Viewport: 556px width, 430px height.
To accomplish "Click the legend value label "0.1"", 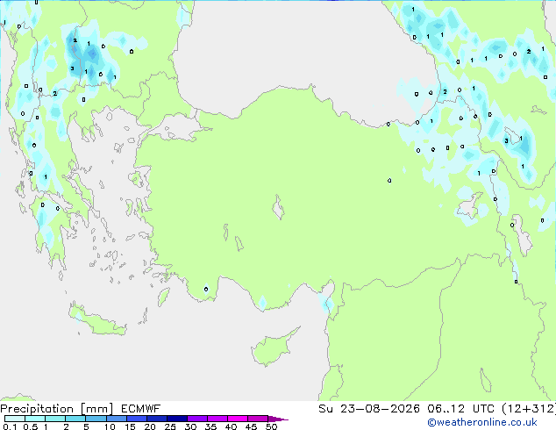I will coord(10,426).
